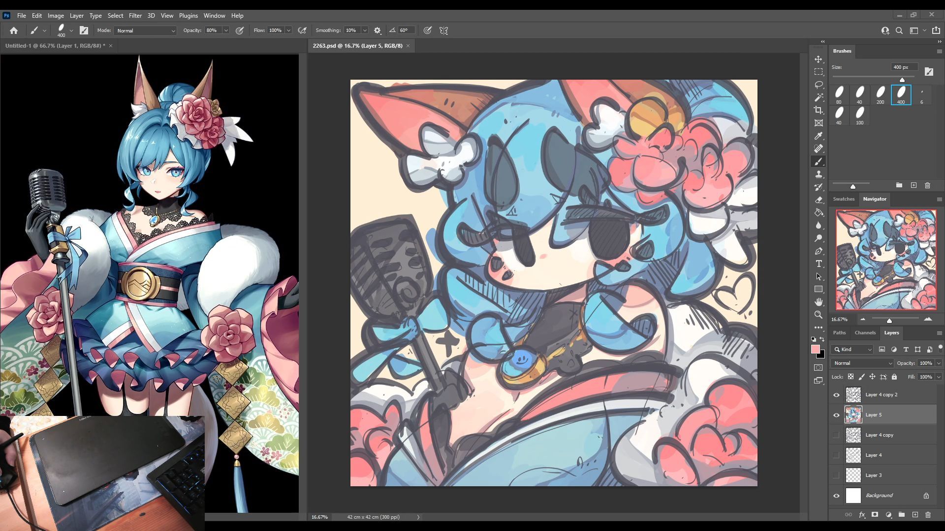Delete layer with Layers panel trash icon
The image size is (945, 531).
tap(928, 515)
